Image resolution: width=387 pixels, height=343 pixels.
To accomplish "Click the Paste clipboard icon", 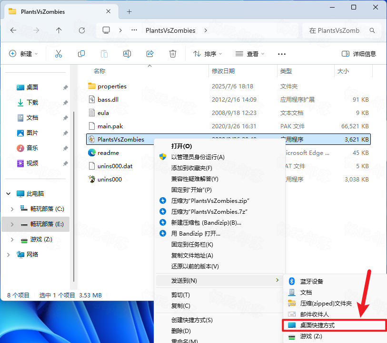I will click(104, 54).
